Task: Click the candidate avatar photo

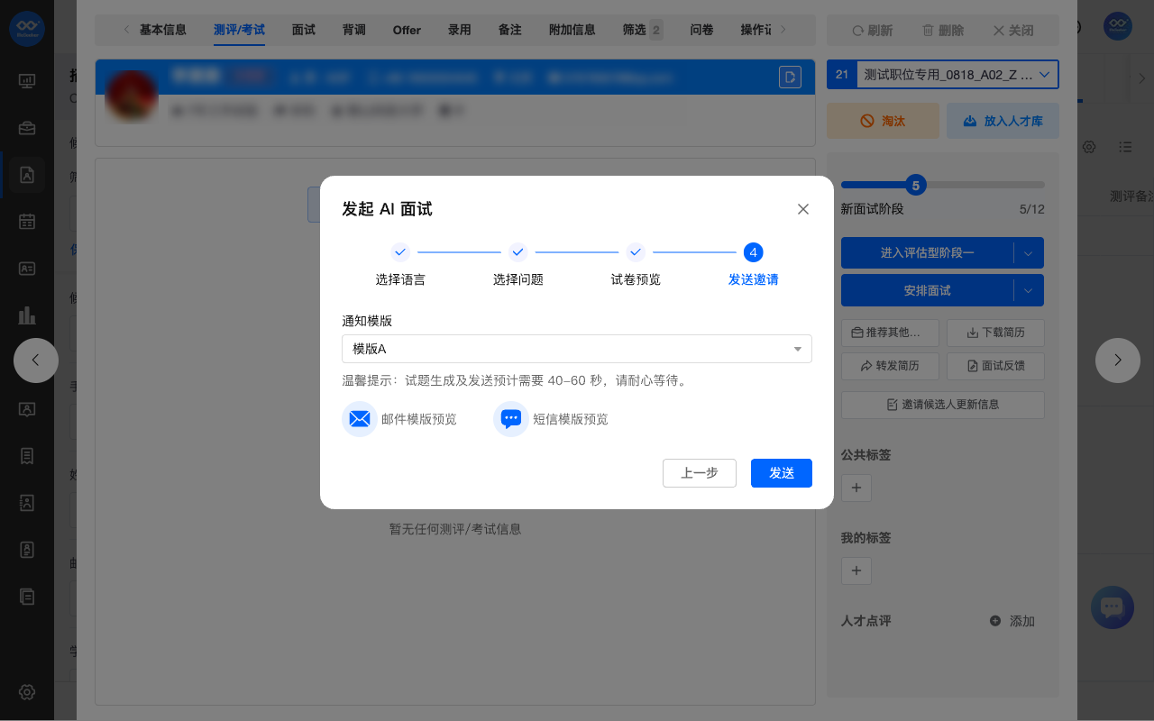Action: click(x=133, y=96)
